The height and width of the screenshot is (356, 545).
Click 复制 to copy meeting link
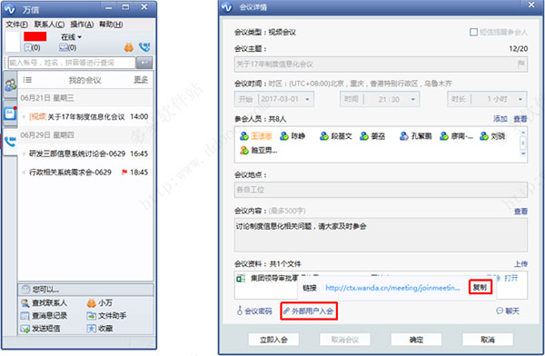tap(480, 287)
